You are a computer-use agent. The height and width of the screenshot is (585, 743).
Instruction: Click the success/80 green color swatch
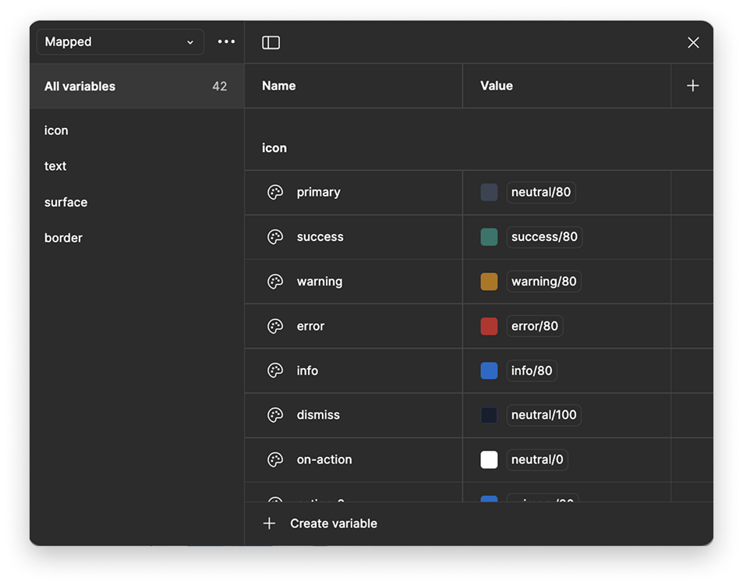tap(489, 236)
